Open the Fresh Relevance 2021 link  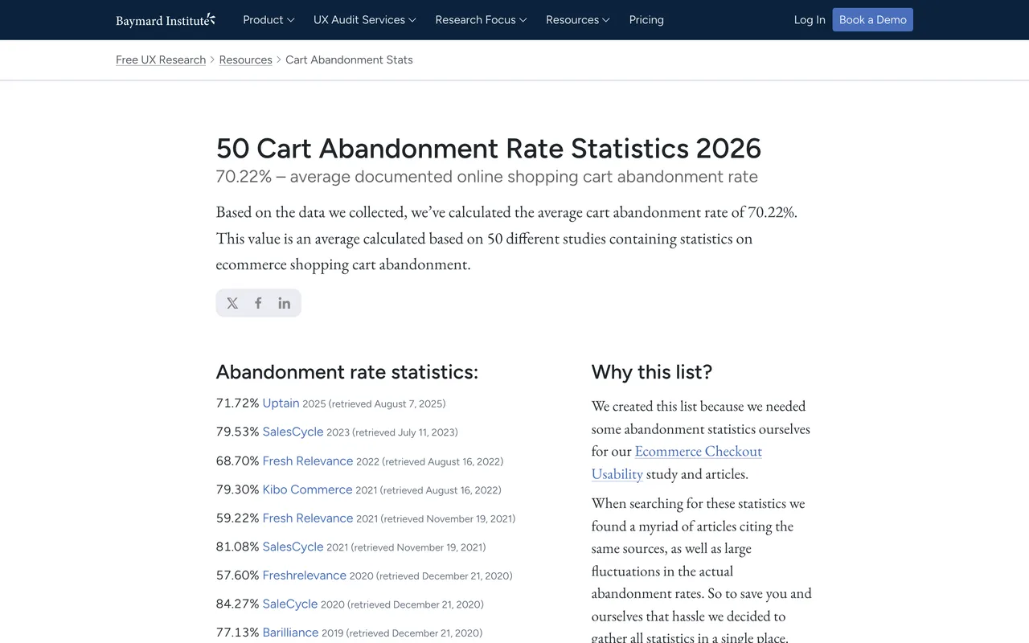308,518
